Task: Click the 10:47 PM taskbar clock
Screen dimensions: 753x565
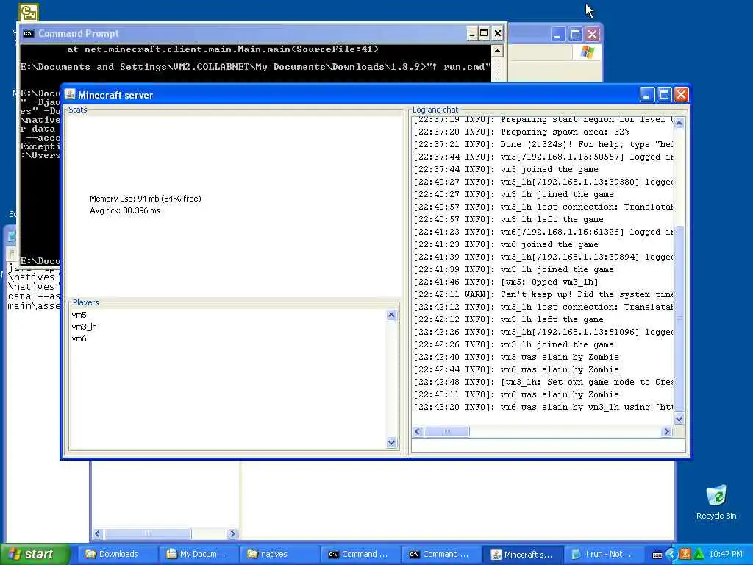Action: pyautogui.click(x=726, y=555)
